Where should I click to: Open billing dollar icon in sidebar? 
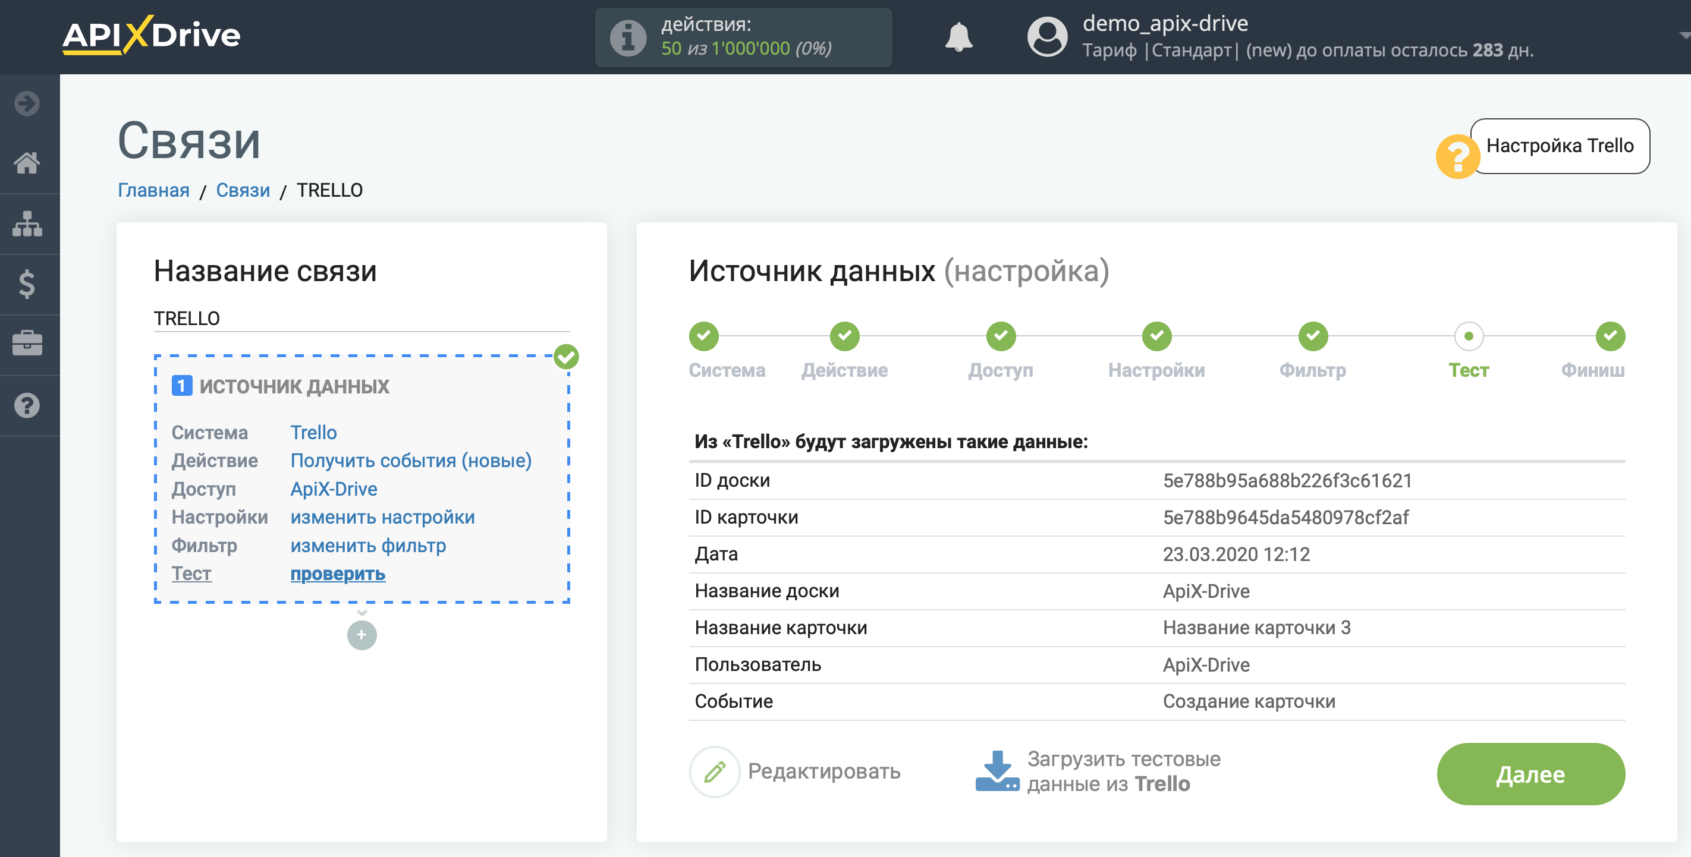click(x=27, y=284)
